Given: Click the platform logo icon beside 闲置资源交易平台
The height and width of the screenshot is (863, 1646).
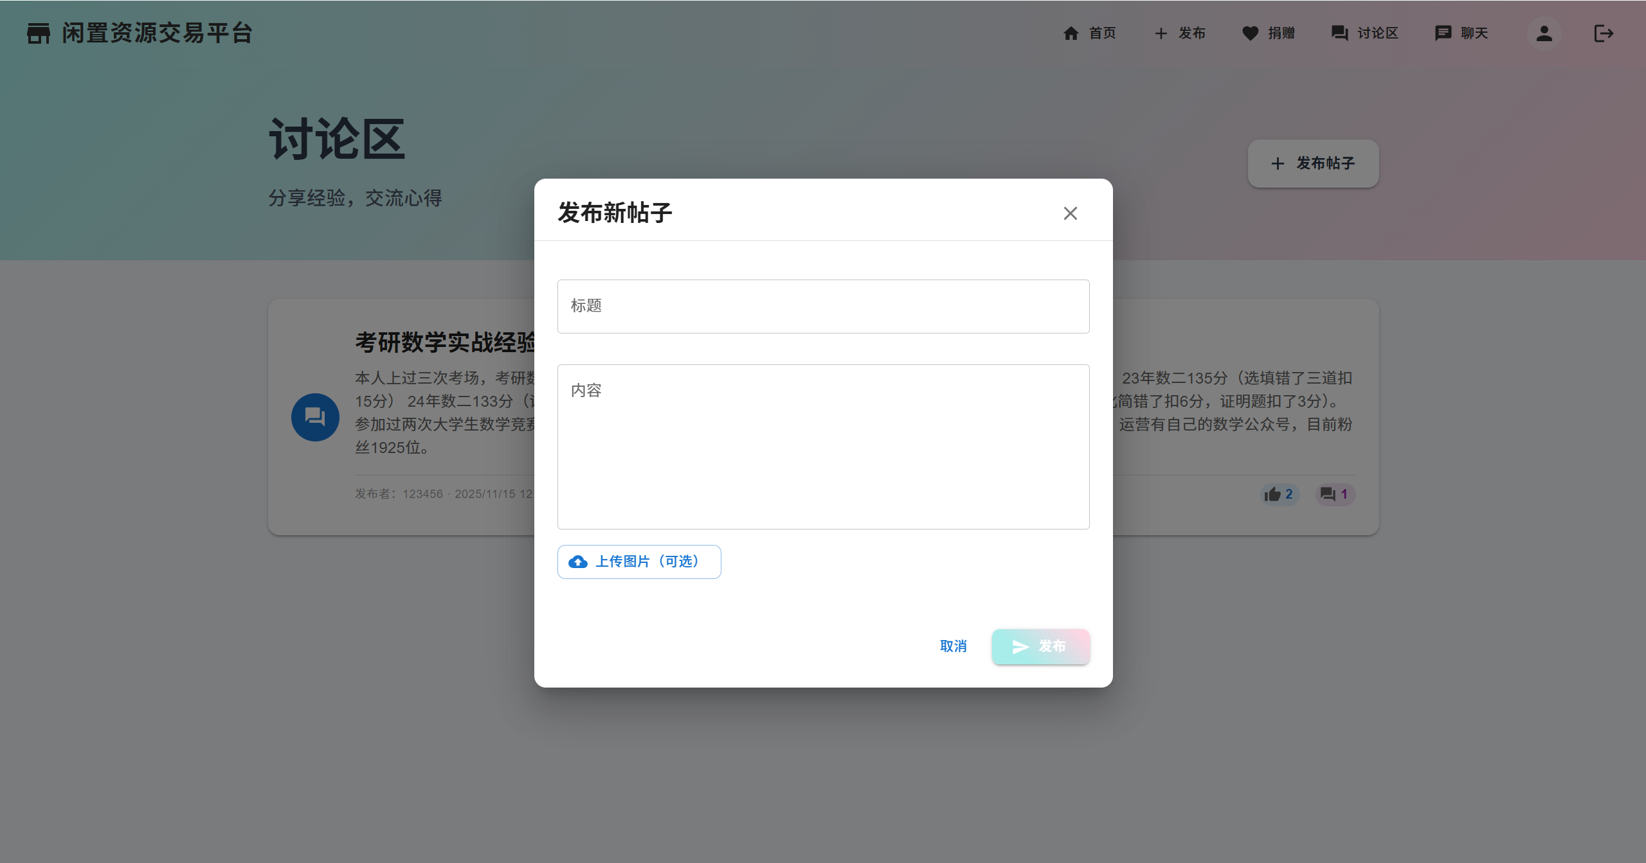Looking at the screenshot, I should click(x=38, y=33).
